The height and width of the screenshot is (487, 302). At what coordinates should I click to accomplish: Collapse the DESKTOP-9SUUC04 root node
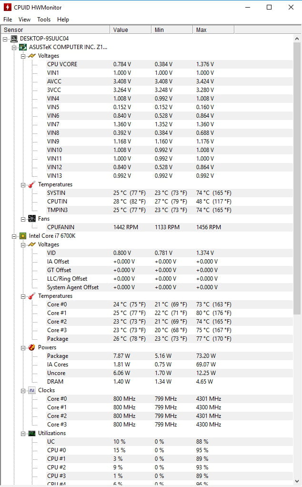pos(5,39)
